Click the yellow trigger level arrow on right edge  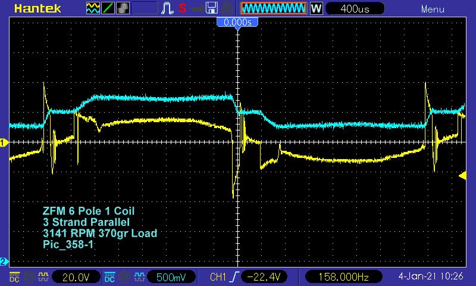[x=463, y=176]
